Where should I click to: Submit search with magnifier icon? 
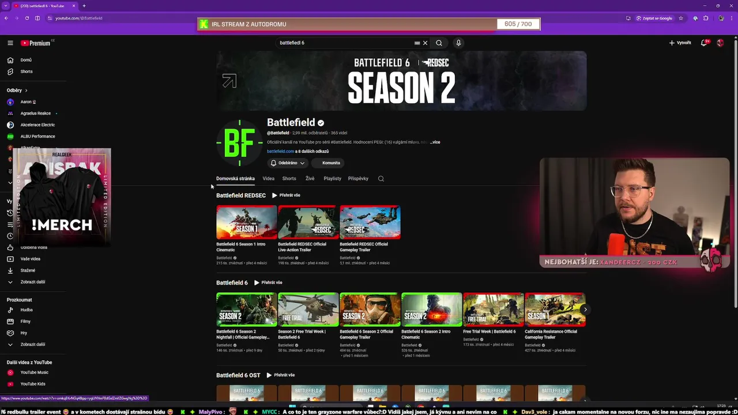(439, 43)
